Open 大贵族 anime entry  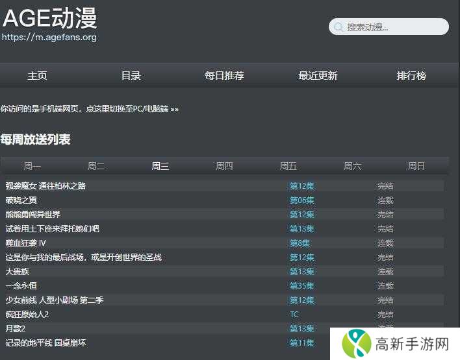click(18, 271)
